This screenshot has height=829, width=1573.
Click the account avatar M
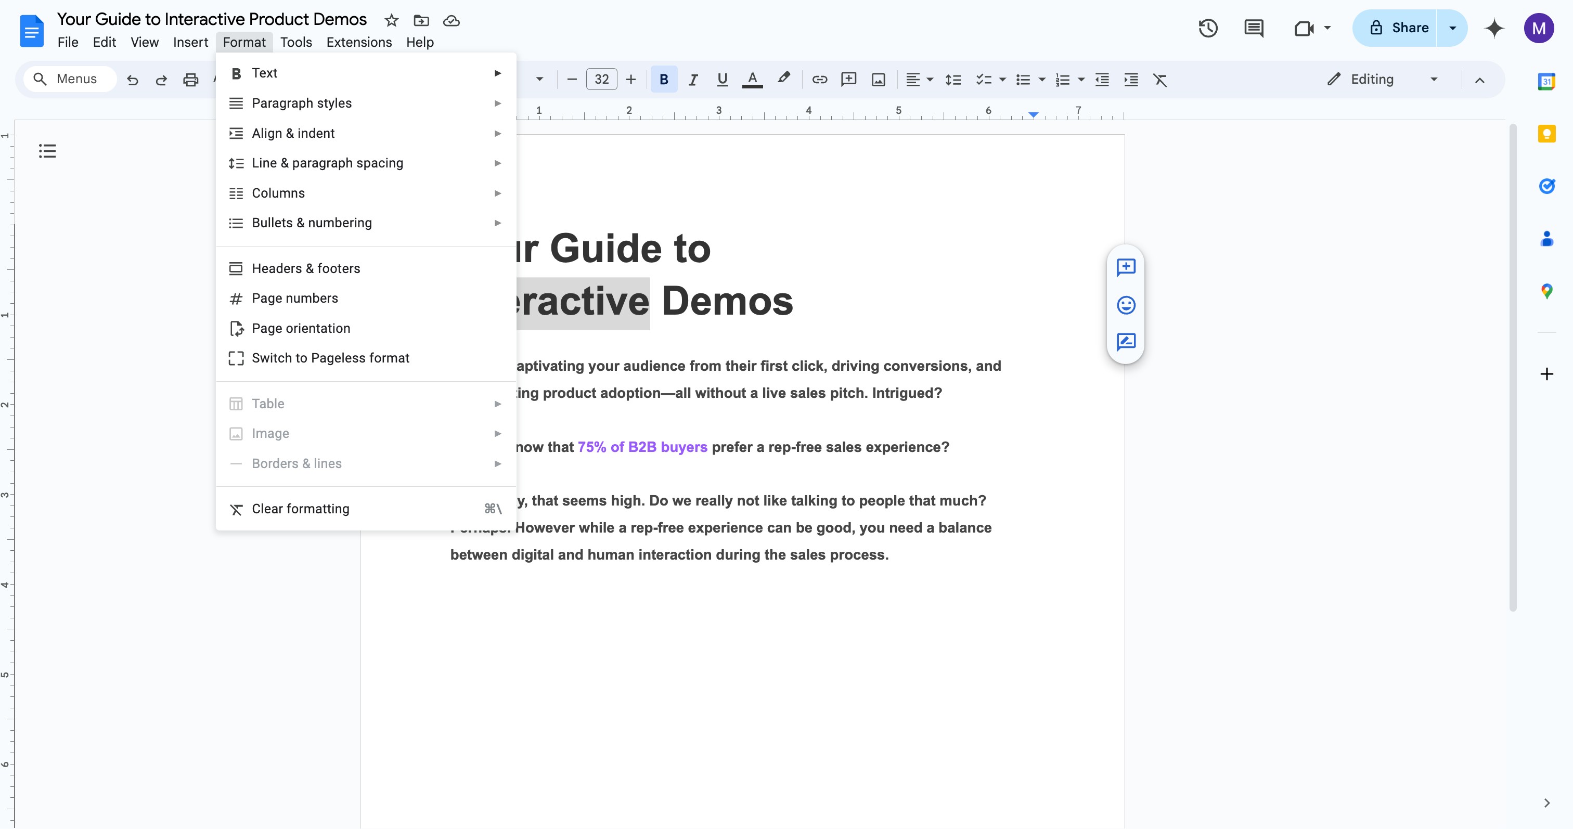[1539, 28]
